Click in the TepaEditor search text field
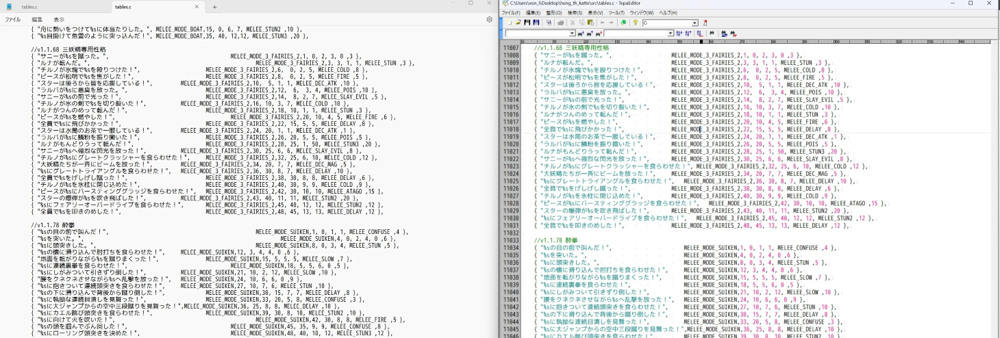 click(537, 34)
